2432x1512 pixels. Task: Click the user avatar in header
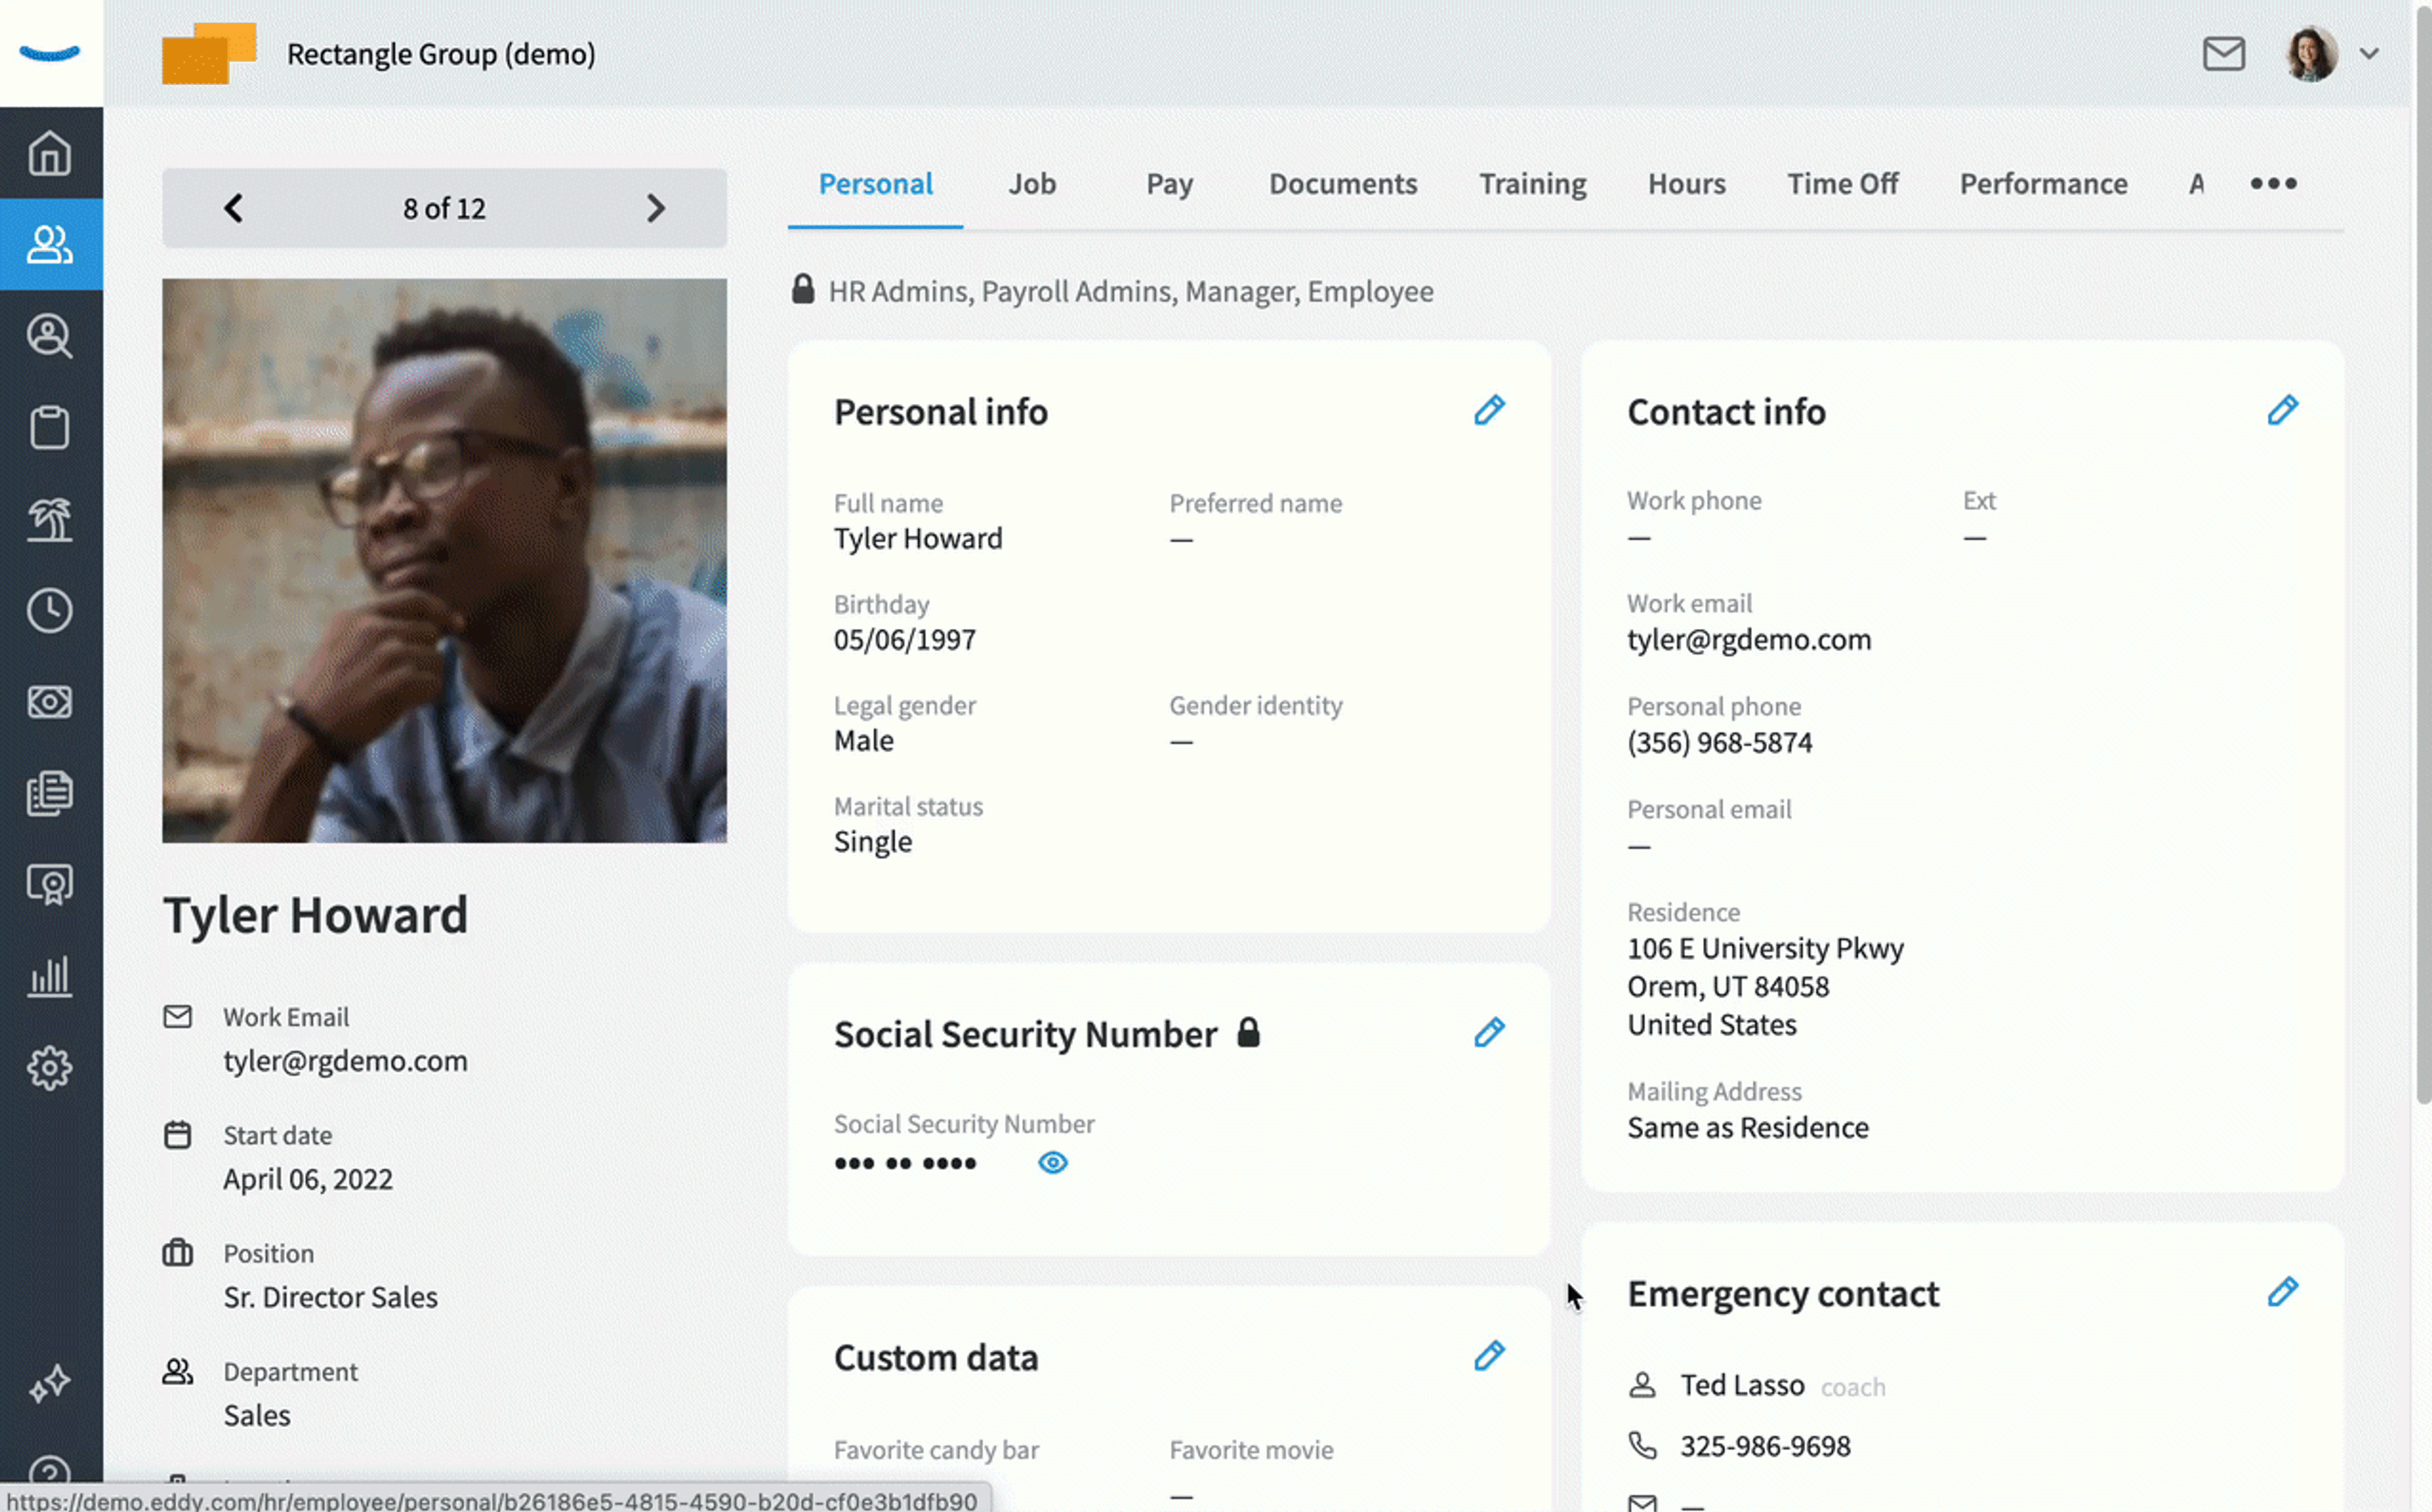pos(2311,53)
